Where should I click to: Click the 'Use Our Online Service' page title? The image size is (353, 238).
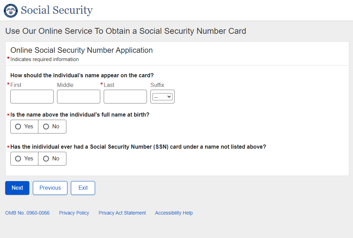[x=126, y=31]
